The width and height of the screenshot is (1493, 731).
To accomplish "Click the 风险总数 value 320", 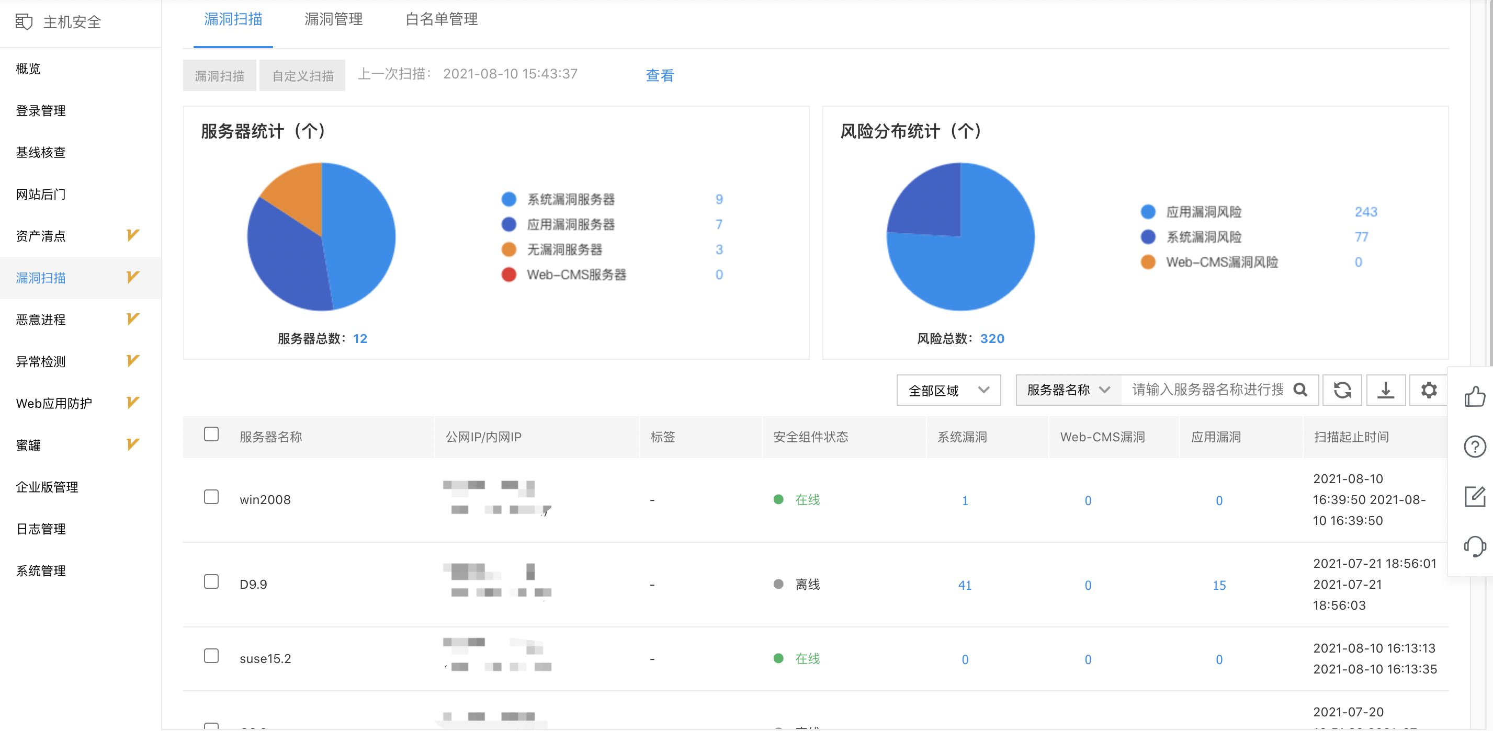I will (992, 338).
